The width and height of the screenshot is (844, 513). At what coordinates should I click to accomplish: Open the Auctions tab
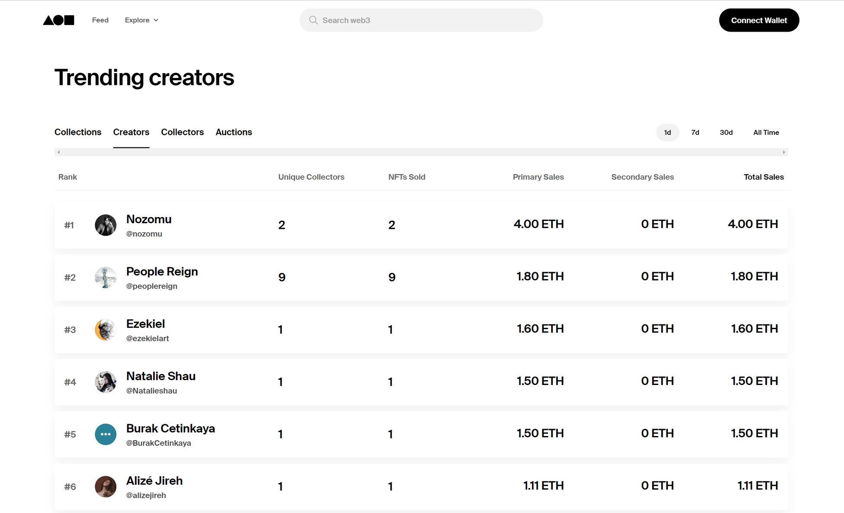[234, 132]
